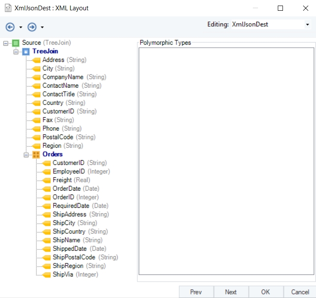
Task: Select the green Source root node icon
Action: [x=16, y=43]
